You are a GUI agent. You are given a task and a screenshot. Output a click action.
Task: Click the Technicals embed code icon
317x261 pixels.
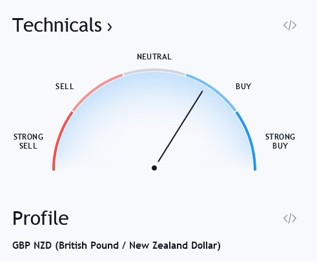click(x=290, y=25)
